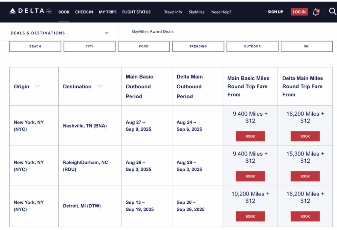Open the SkyMiles menu
Image resolution: width=337 pixels, height=230 pixels.
pyautogui.click(x=196, y=12)
